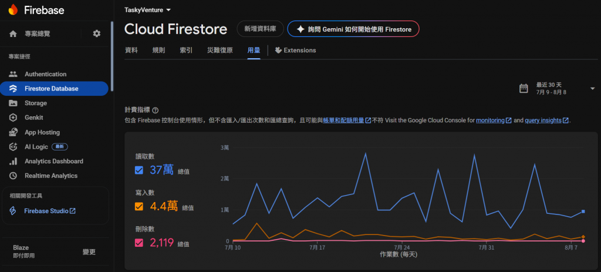Click external link icon after monitoring

coord(509,120)
